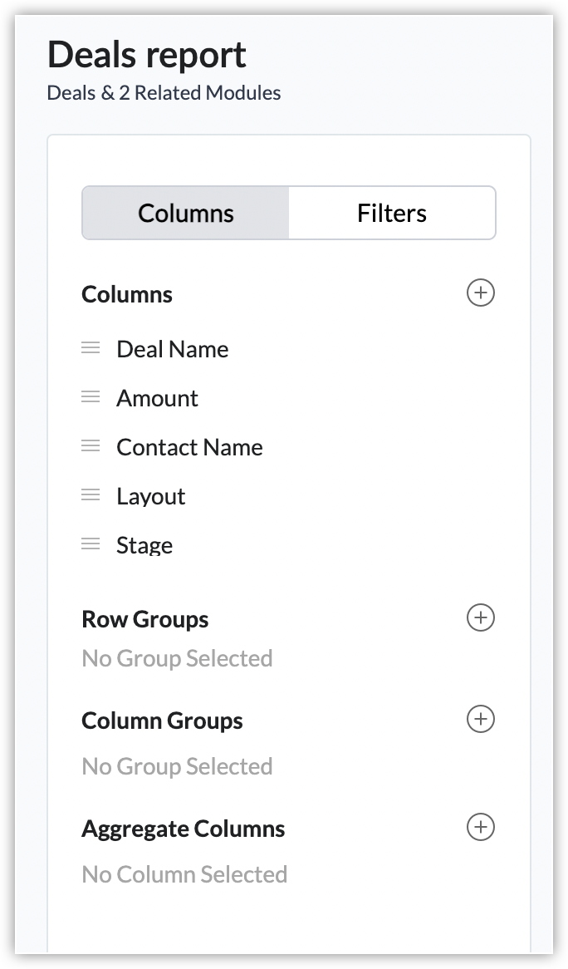Grab the Deal Name drag handle
This screenshot has height=969, width=568.
(91, 348)
